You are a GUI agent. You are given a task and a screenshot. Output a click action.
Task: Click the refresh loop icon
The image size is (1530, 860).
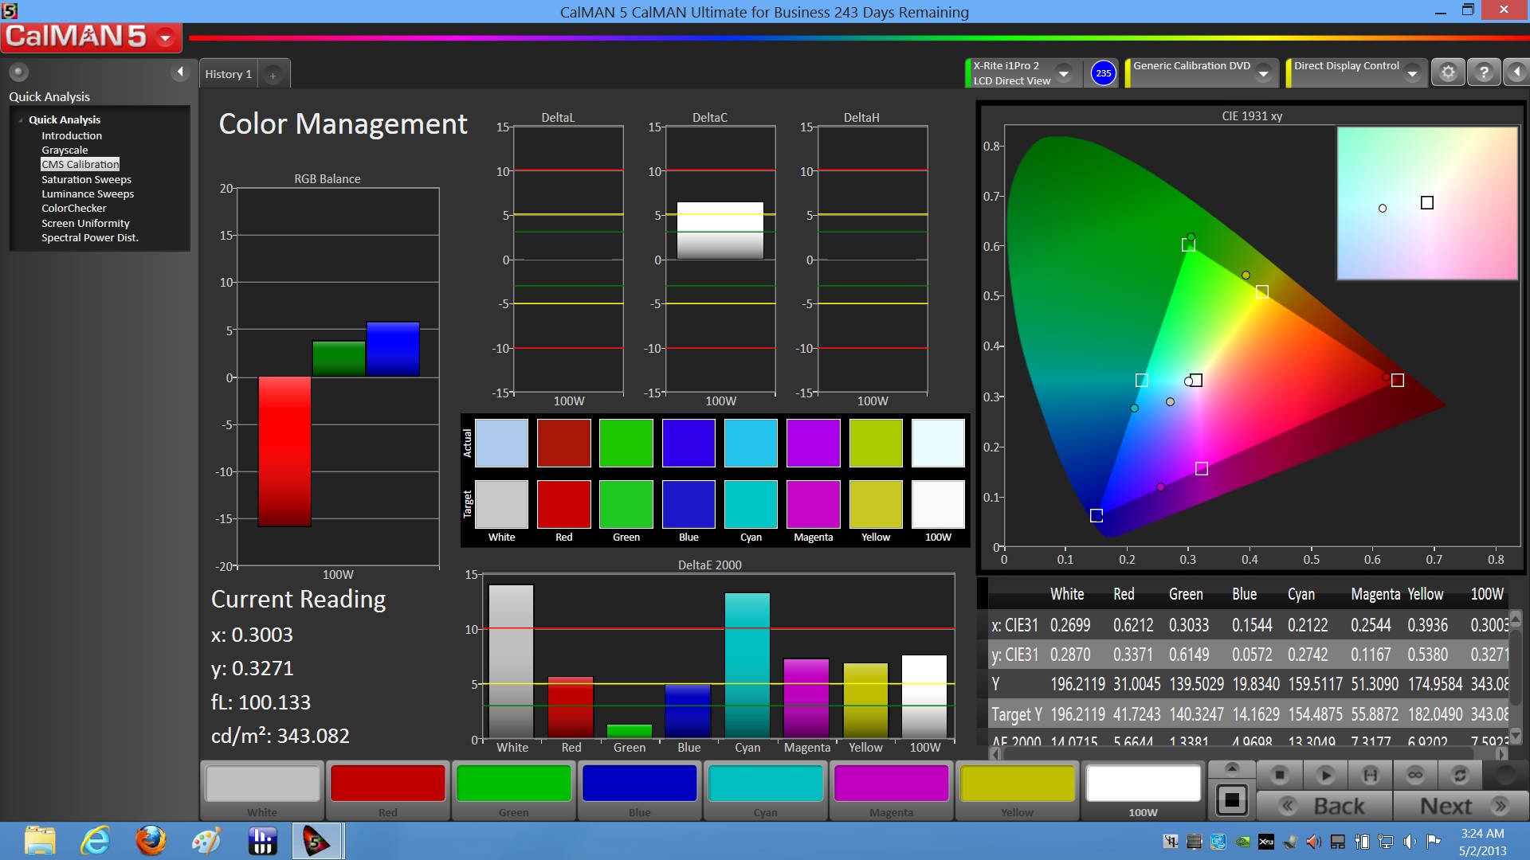click(x=1460, y=775)
